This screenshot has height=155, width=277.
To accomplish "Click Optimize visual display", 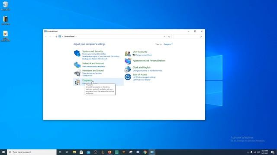I will point(142,80).
